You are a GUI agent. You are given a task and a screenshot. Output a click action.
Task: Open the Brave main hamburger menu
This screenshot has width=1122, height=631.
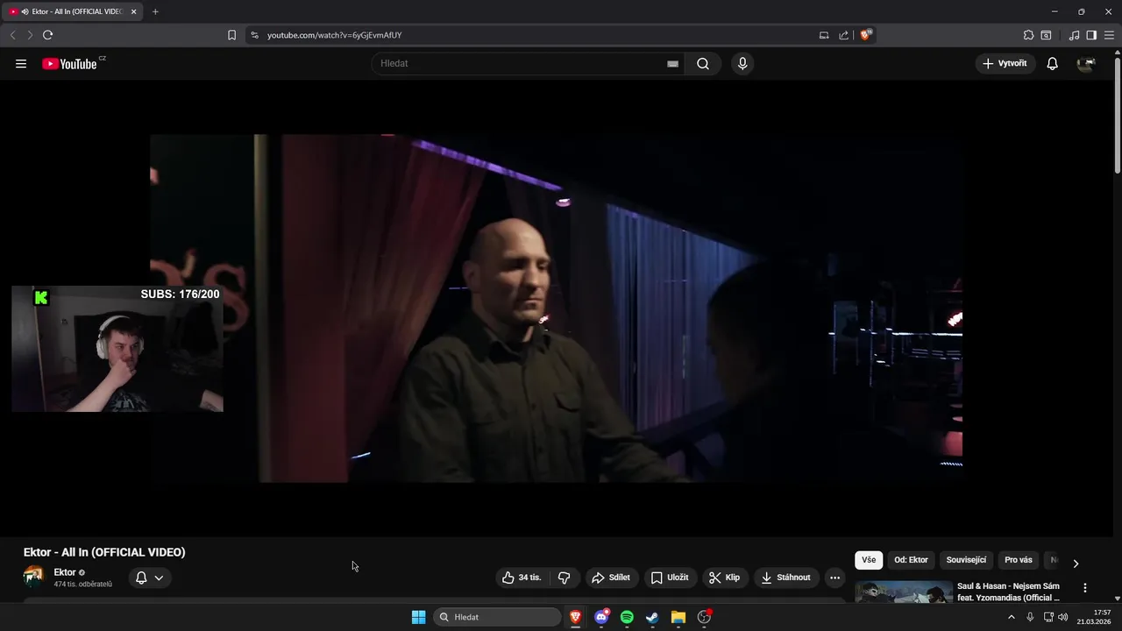point(1109,35)
